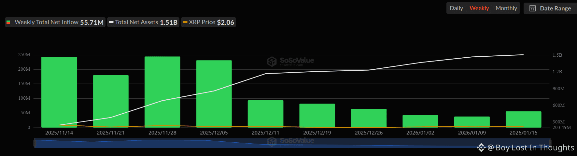The width and height of the screenshot is (577, 156).
Task: Click the 1.51B net assets value
Action: pos(169,22)
